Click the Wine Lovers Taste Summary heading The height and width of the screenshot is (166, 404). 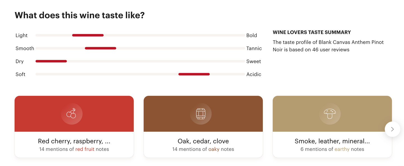click(x=311, y=32)
